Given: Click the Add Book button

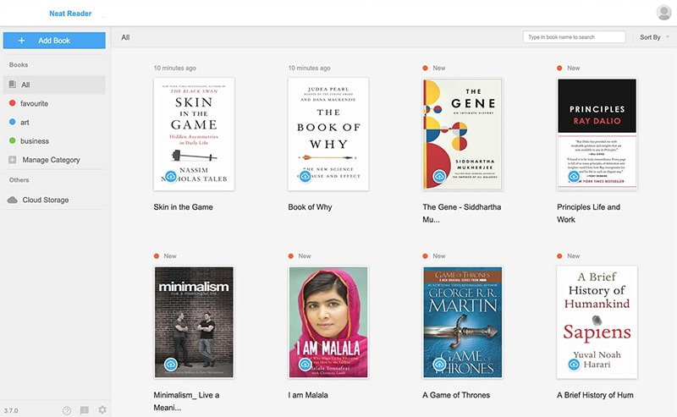Looking at the screenshot, I should tap(54, 41).
